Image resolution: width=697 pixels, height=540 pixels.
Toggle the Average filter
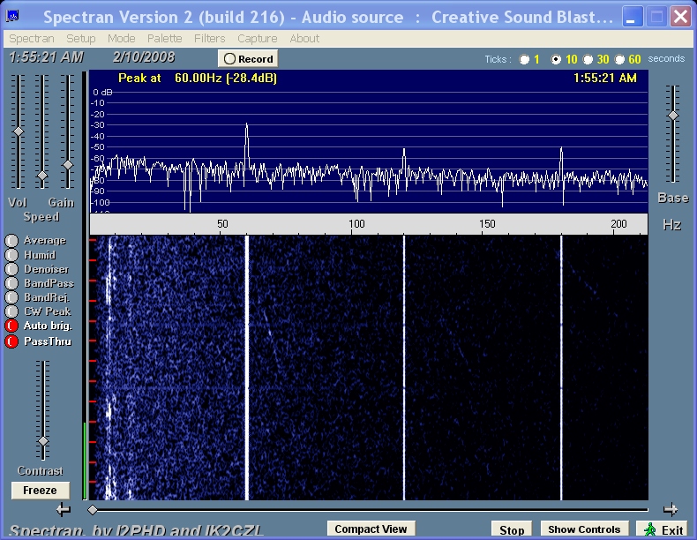pos(11,241)
